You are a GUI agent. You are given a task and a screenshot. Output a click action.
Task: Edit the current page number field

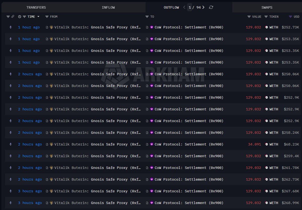pyautogui.click(x=190, y=7)
